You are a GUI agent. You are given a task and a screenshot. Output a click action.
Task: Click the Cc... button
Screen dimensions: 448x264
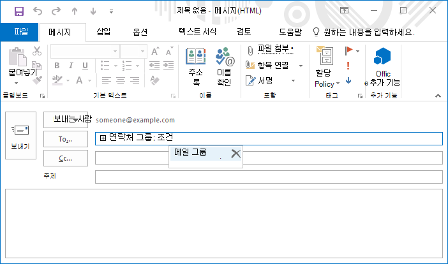click(66, 158)
